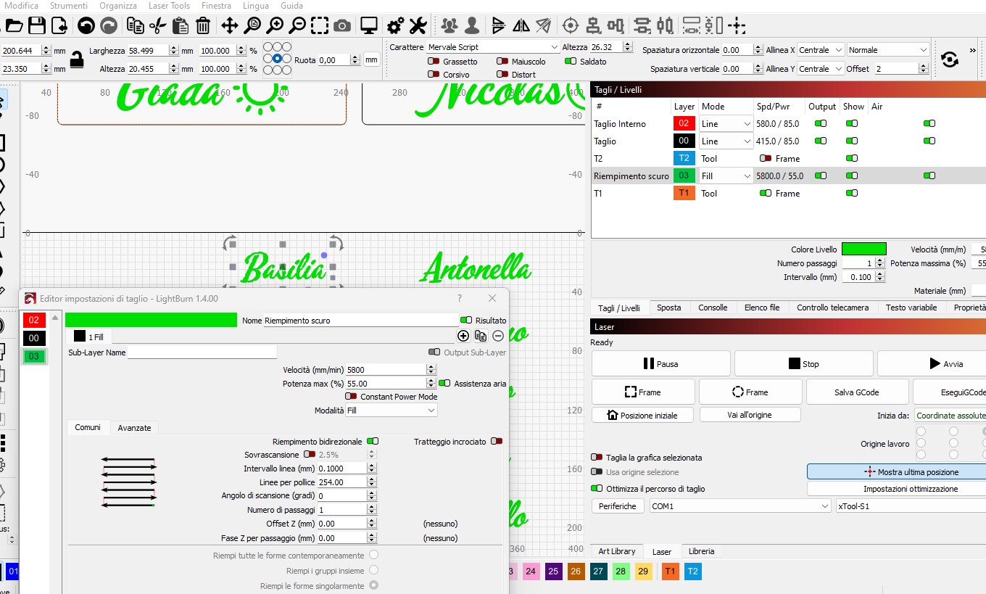This screenshot has width=986, height=594.
Task: Click the scissors Cut icon
Action: pyautogui.click(x=157, y=26)
